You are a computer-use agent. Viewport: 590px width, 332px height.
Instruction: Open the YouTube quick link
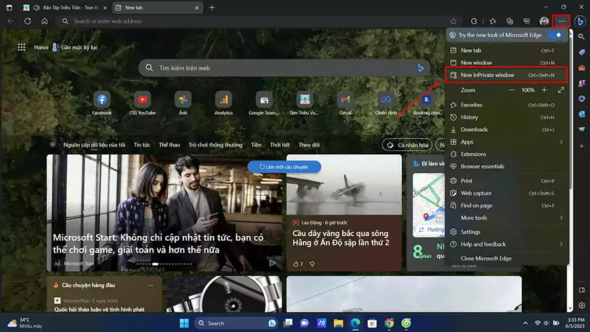pyautogui.click(x=142, y=103)
